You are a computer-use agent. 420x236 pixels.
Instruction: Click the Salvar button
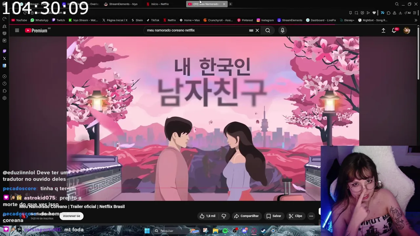click(x=274, y=216)
